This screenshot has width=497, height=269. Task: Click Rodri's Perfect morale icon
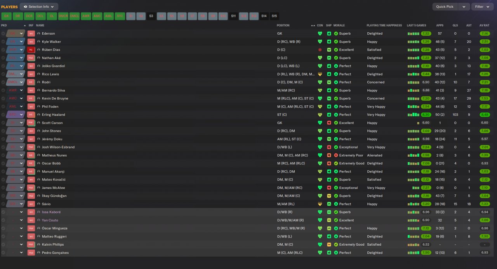tap(336, 82)
